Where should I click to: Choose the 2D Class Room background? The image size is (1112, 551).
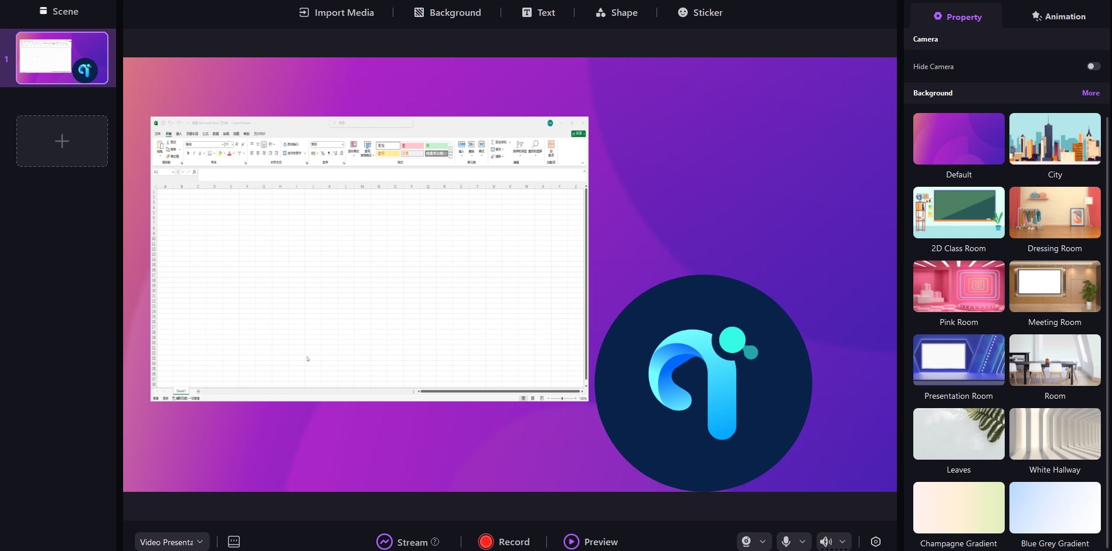coord(959,213)
